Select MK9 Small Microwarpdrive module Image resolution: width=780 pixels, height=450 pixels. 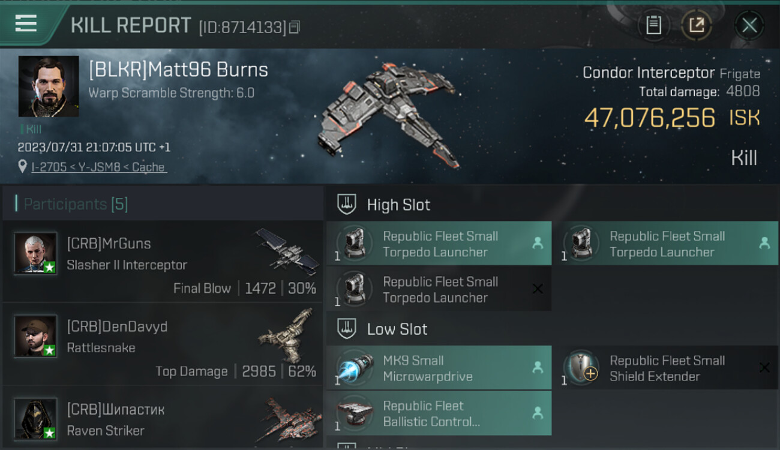pyautogui.click(x=439, y=368)
